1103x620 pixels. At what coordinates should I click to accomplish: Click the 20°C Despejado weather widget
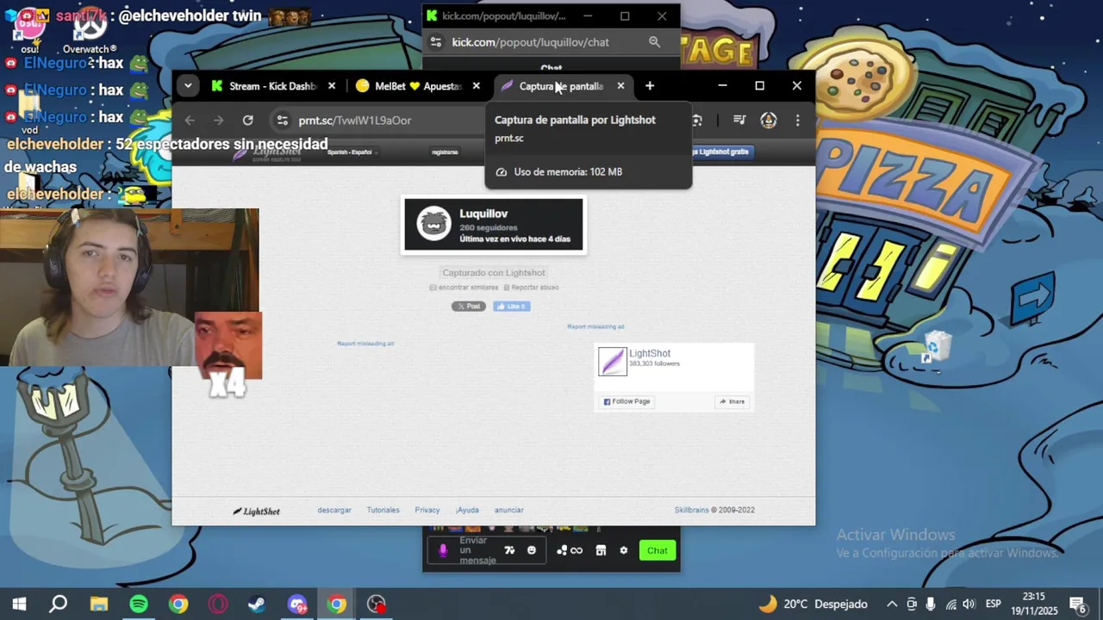pyautogui.click(x=813, y=604)
